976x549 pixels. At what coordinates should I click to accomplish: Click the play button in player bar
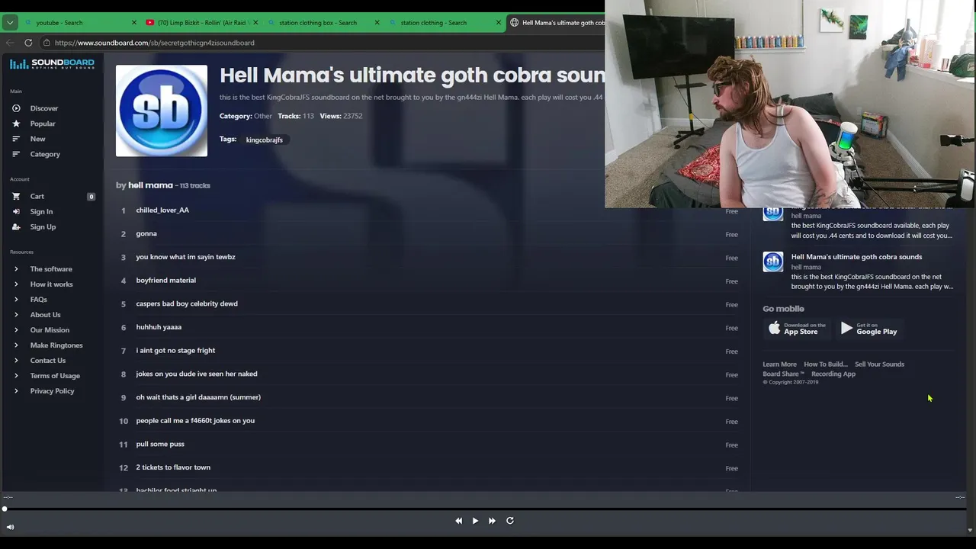[475, 521]
